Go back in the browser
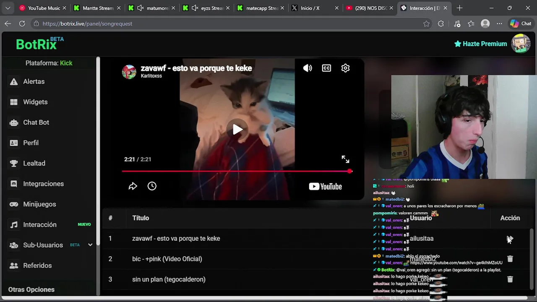537x302 pixels. (8, 23)
